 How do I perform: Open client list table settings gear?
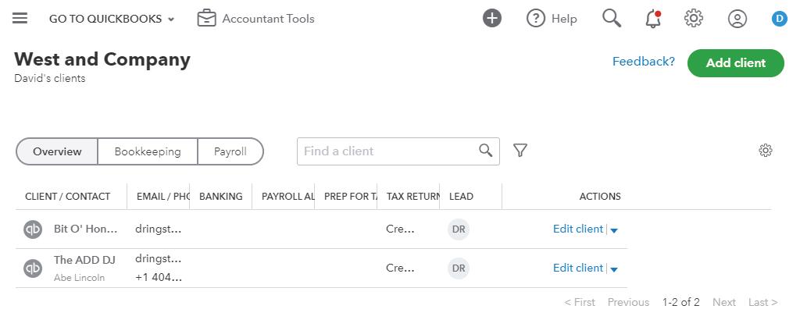[766, 151]
